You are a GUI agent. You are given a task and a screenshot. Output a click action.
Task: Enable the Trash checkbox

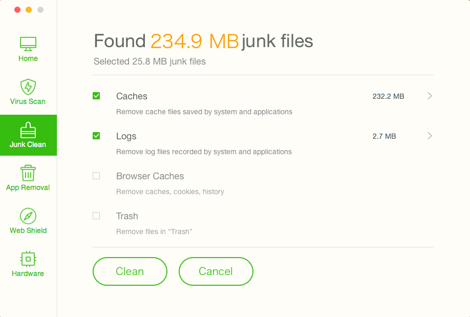(x=96, y=216)
